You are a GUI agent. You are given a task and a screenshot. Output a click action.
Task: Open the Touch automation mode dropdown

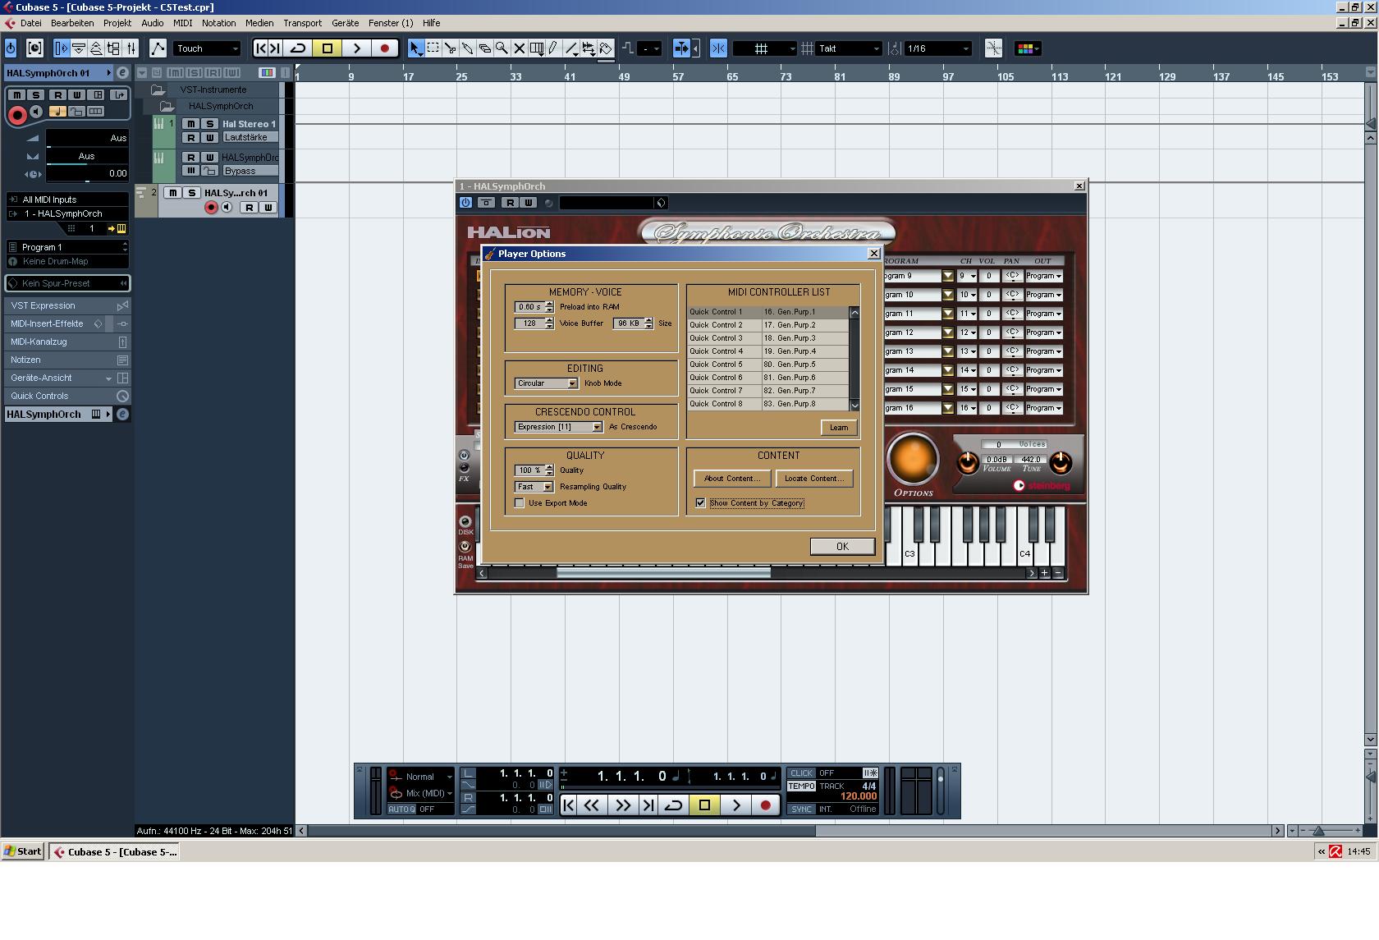coord(208,48)
